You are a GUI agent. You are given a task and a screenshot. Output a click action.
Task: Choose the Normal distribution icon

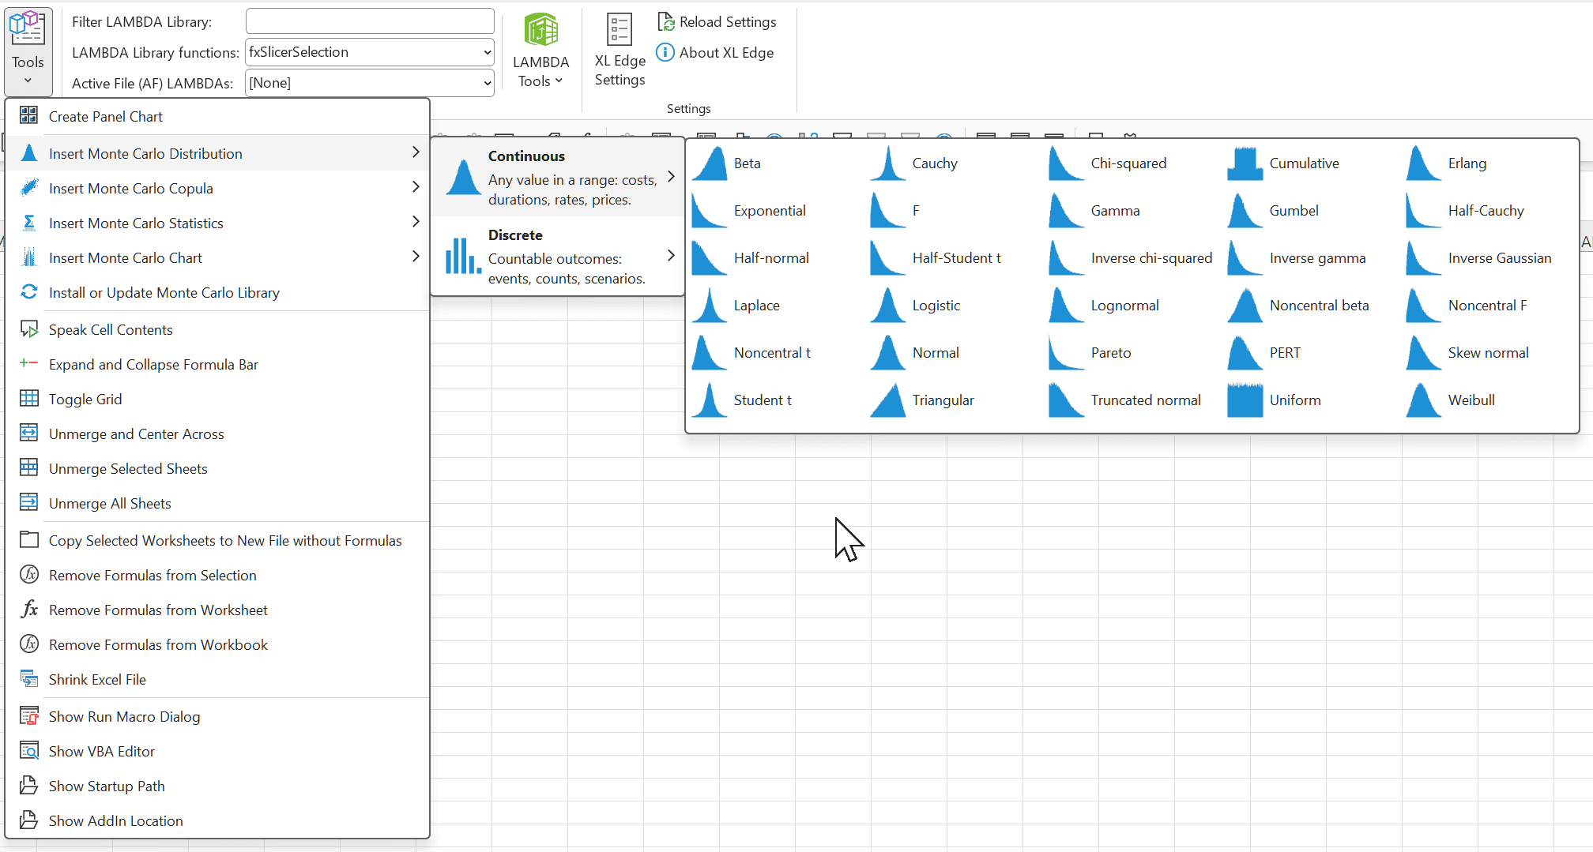(x=888, y=353)
